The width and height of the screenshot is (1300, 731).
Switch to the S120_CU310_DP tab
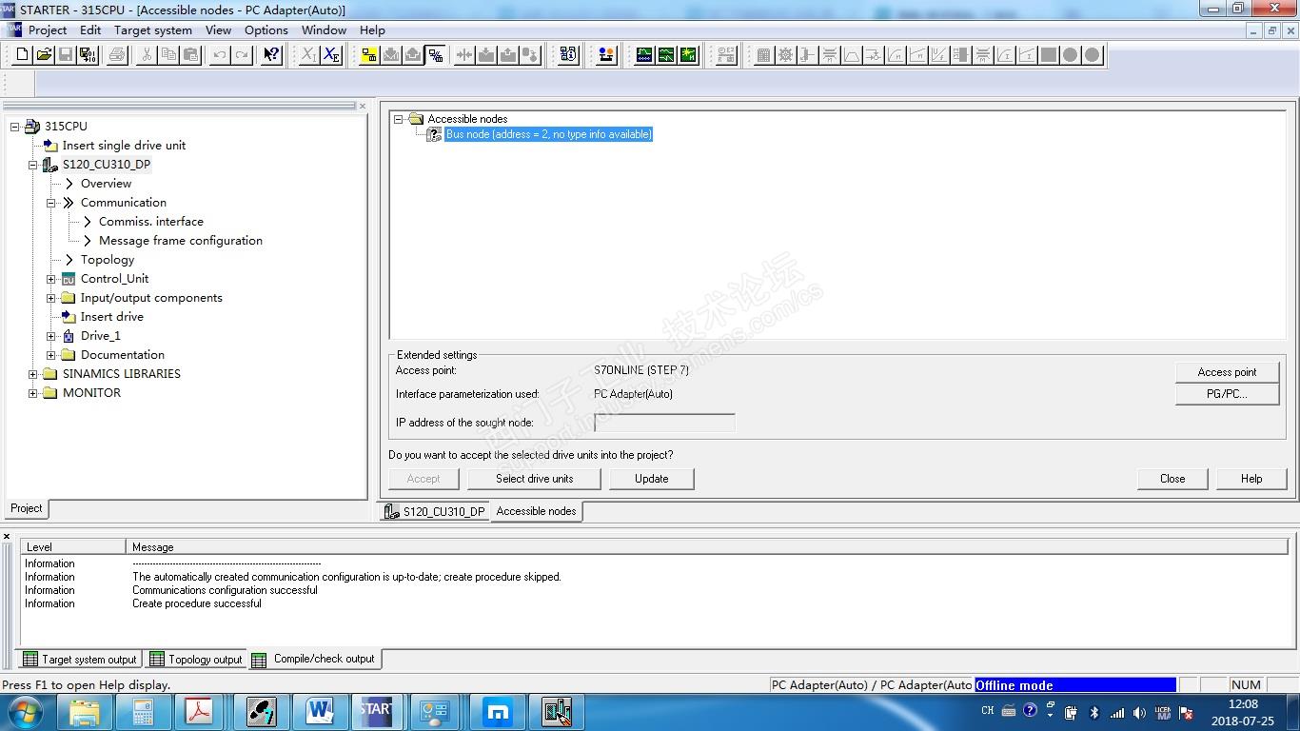click(x=434, y=511)
